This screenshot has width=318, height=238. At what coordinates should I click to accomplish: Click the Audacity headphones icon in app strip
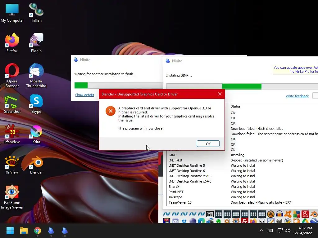coord(279,214)
